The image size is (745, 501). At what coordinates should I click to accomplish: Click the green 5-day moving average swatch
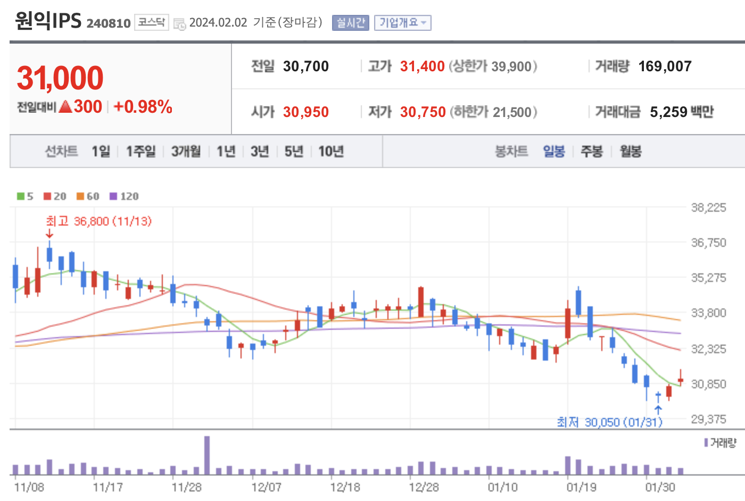tap(21, 196)
